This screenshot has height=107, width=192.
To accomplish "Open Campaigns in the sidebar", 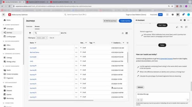I will pyautogui.click(x=10, y=29).
